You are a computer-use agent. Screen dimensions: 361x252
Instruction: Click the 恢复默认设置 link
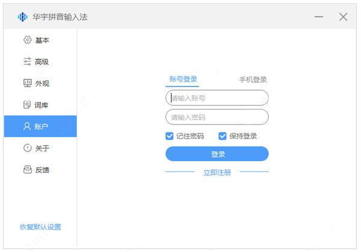pos(40,227)
